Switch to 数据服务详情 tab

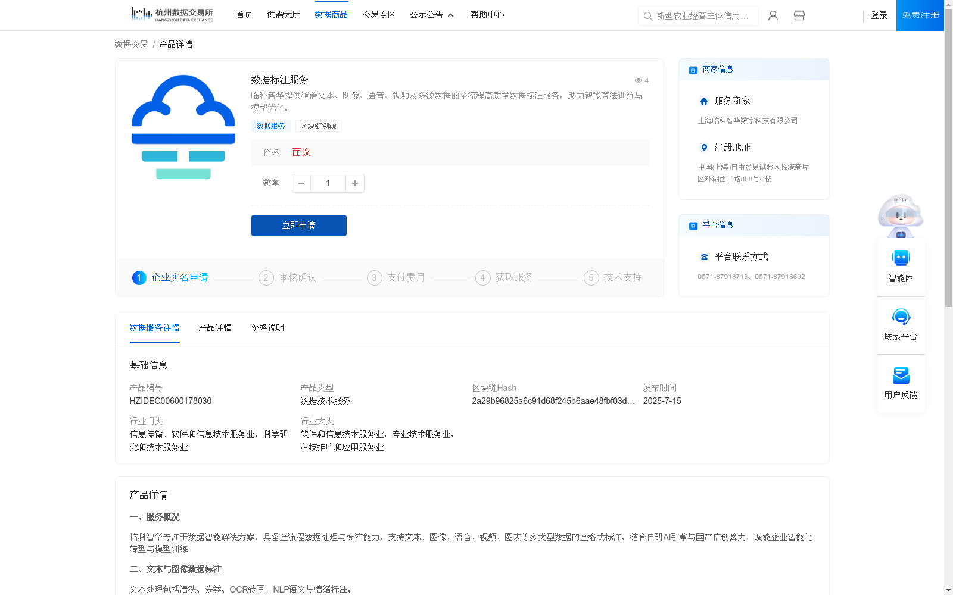[154, 328]
